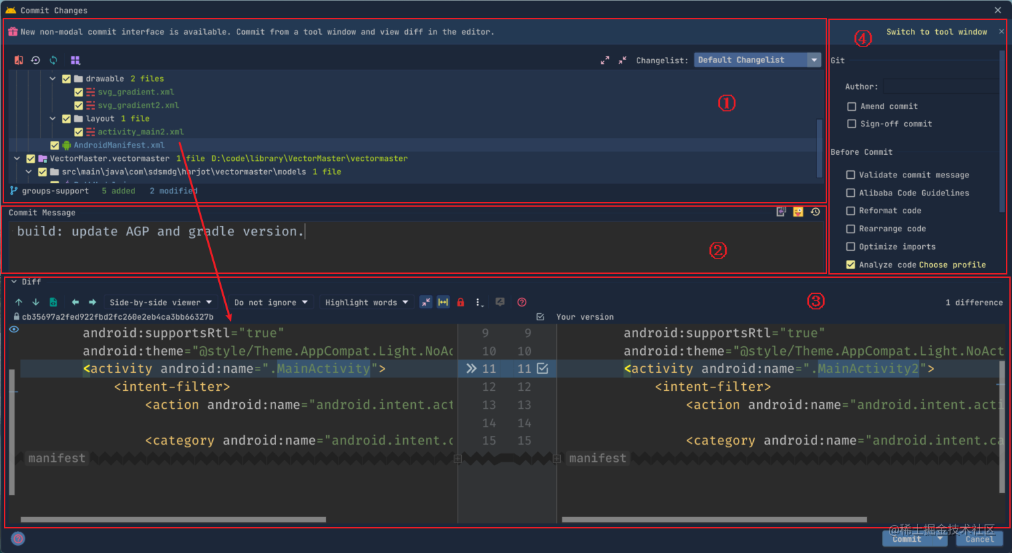The height and width of the screenshot is (553, 1012).
Task: Open the Do not ignore whitespace dropdown
Action: click(x=271, y=302)
